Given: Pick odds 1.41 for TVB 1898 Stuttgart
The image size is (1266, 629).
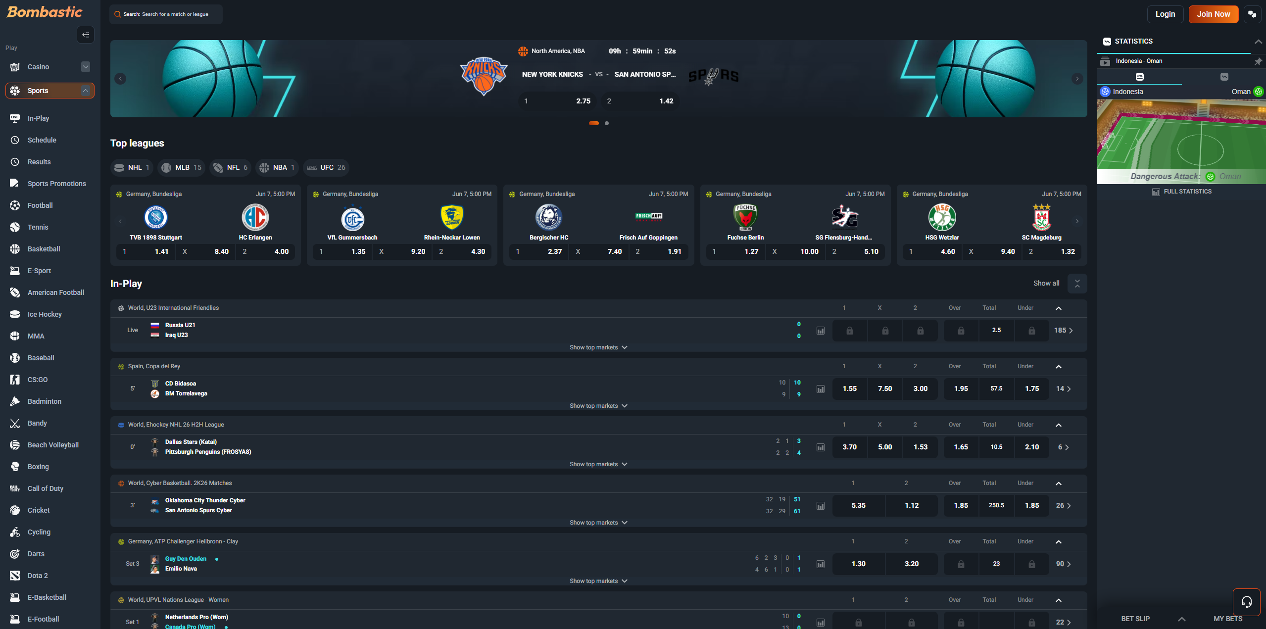Looking at the screenshot, I should [x=146, y=252].
